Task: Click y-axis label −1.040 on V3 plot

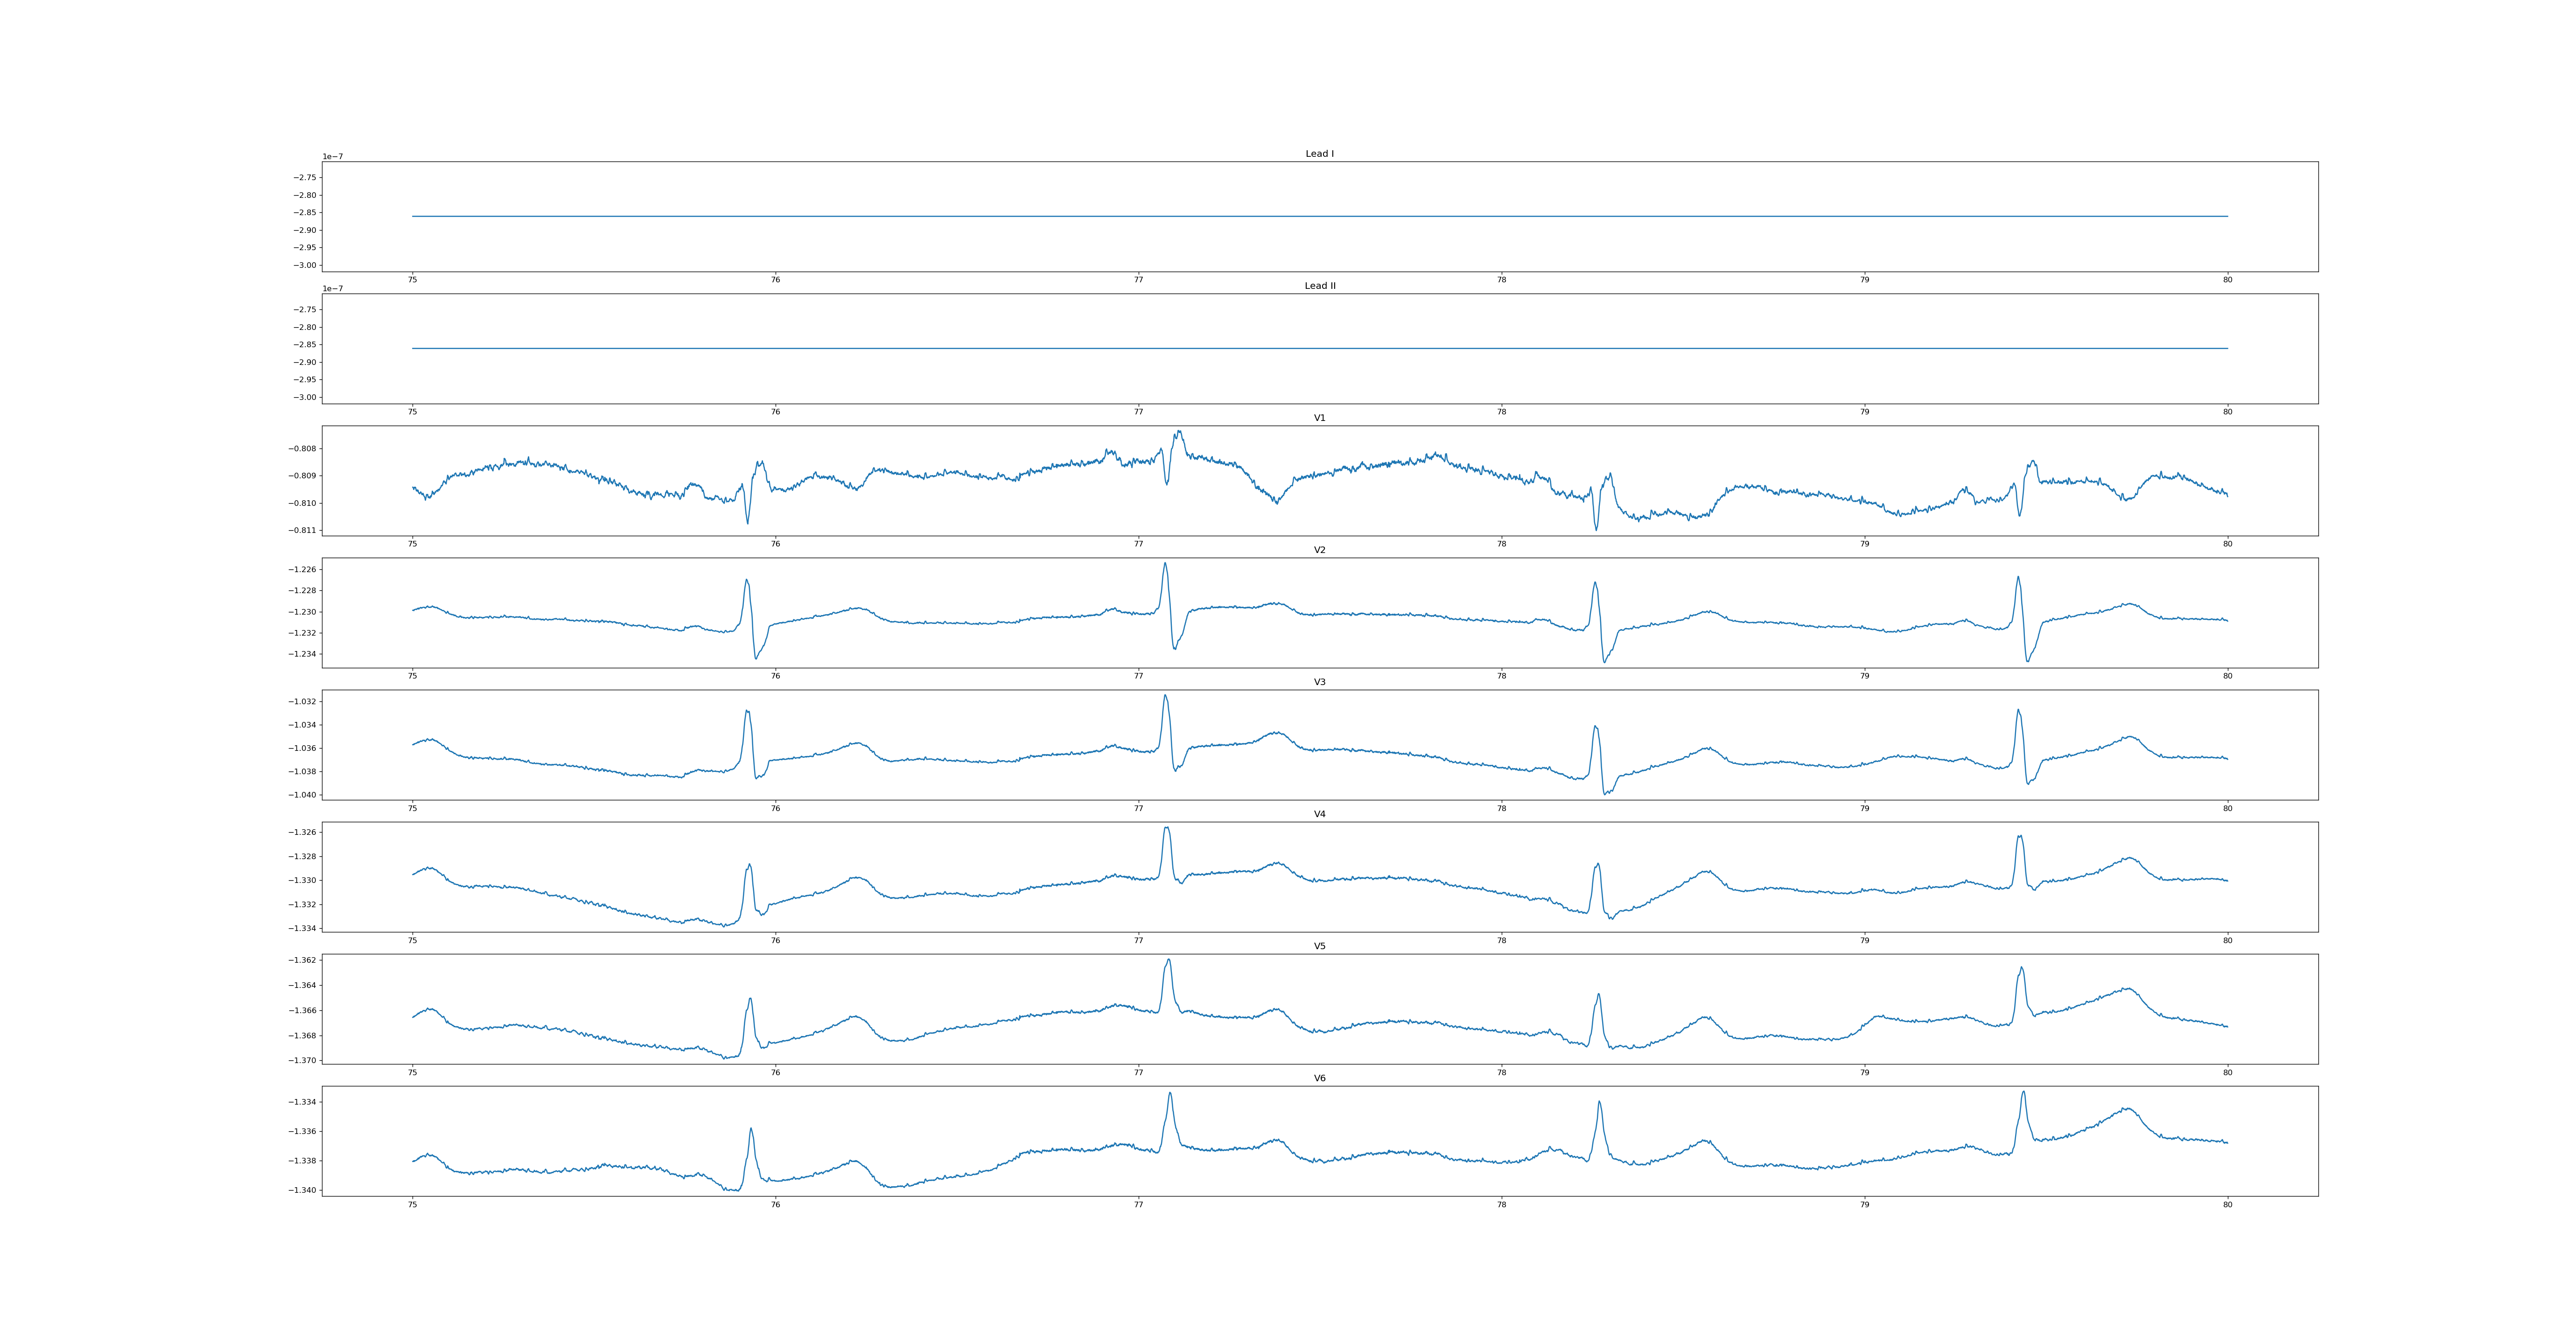Action: click(x=302, y=795)
